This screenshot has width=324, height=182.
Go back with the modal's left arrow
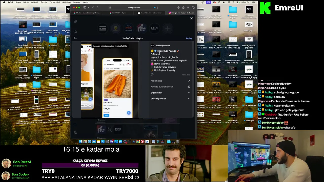click(x=75, y=38)
